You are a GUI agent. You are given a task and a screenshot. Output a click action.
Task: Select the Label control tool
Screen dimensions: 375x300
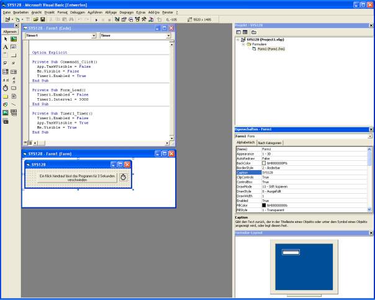(x=6, y=47)
